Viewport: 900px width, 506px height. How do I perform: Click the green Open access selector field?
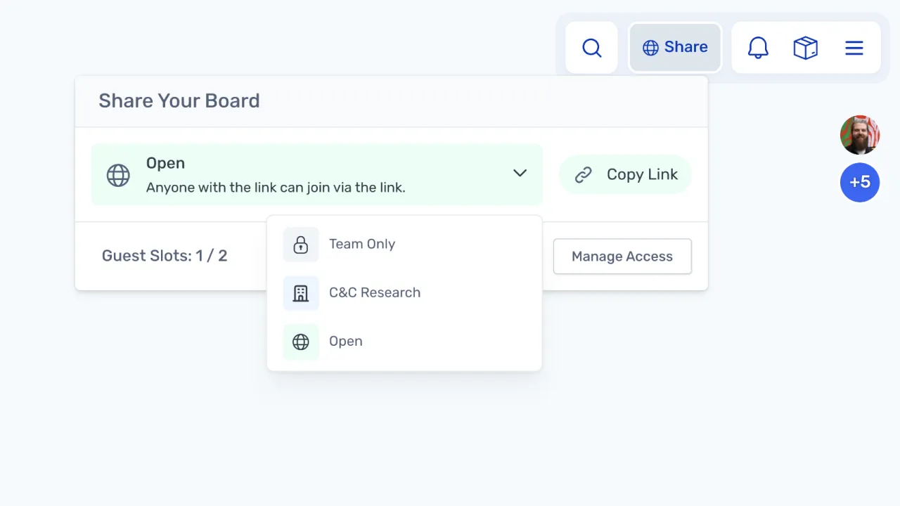(x=316, y=174)
